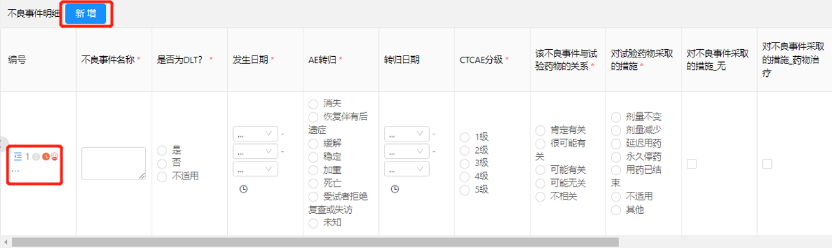Open the first 发生日期 dropdown
The height and width of the screenshot is (248, 832).
tap(255, 134)
